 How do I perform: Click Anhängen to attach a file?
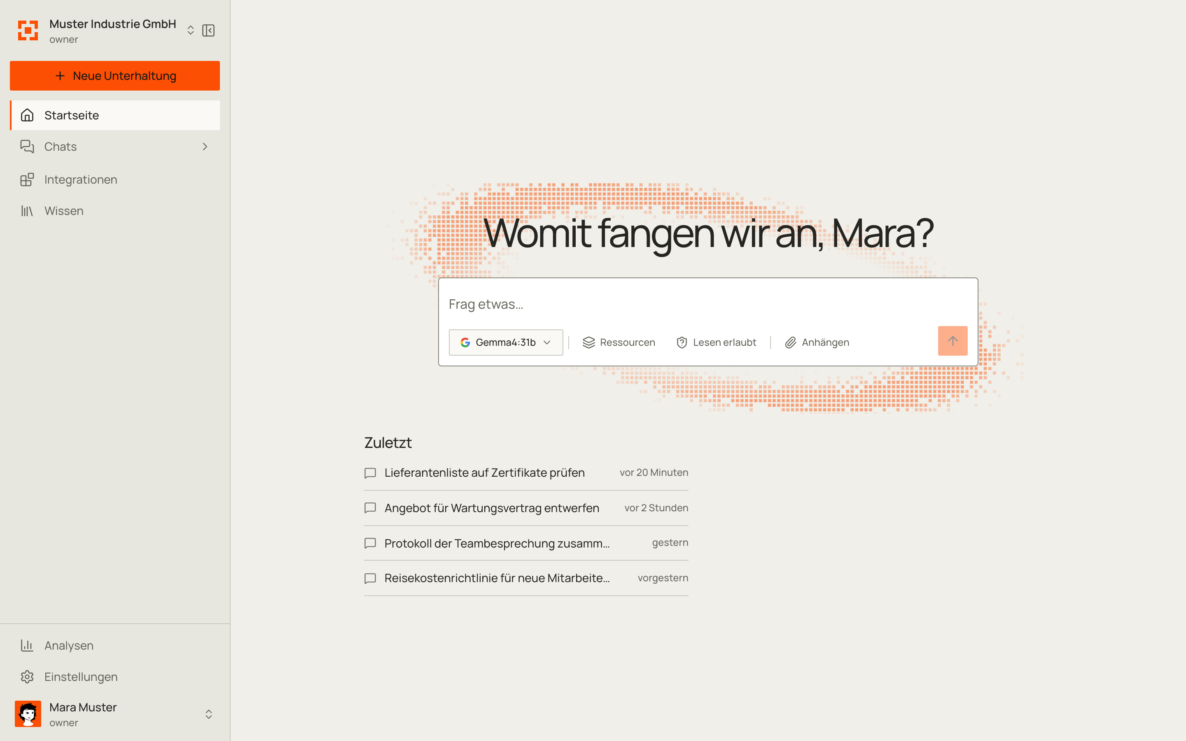tap(817, 343)
